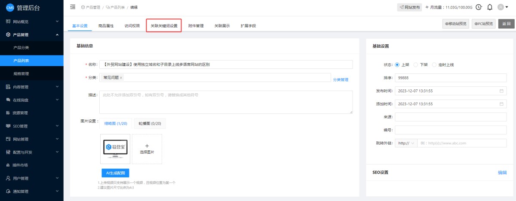Open the http:// protocol dropdown
This screenshot has width=516, height=201.
coord(406,143)
